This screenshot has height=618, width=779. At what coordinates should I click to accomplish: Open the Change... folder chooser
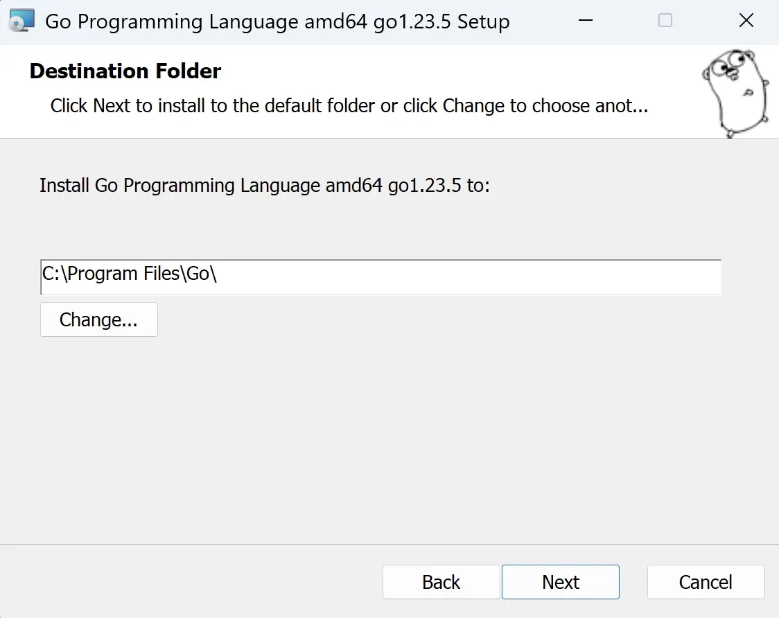pos(99,319)
